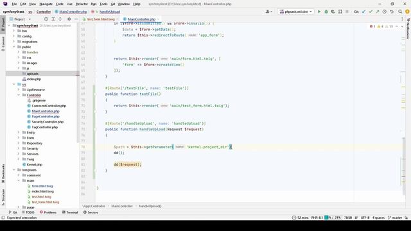Stop the running process
The width and height of the screenshot is (411, 231).
pos(347,12)
